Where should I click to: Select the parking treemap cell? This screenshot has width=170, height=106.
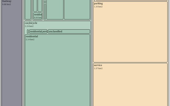[130, 32]
